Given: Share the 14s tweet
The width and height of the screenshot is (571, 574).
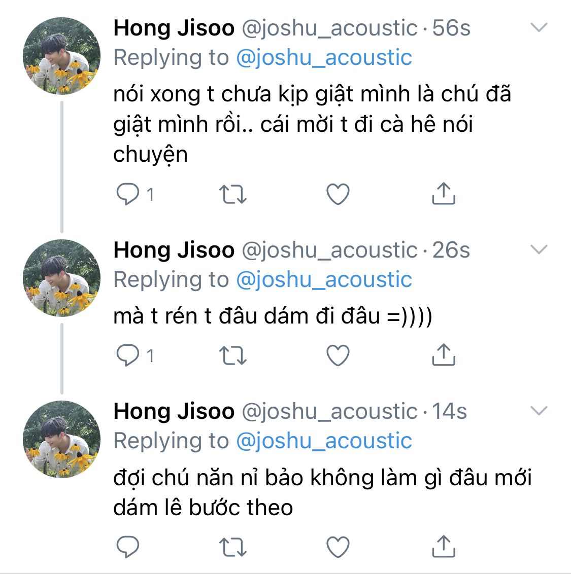Looking at the screenshot, I should tap(443, 547).
